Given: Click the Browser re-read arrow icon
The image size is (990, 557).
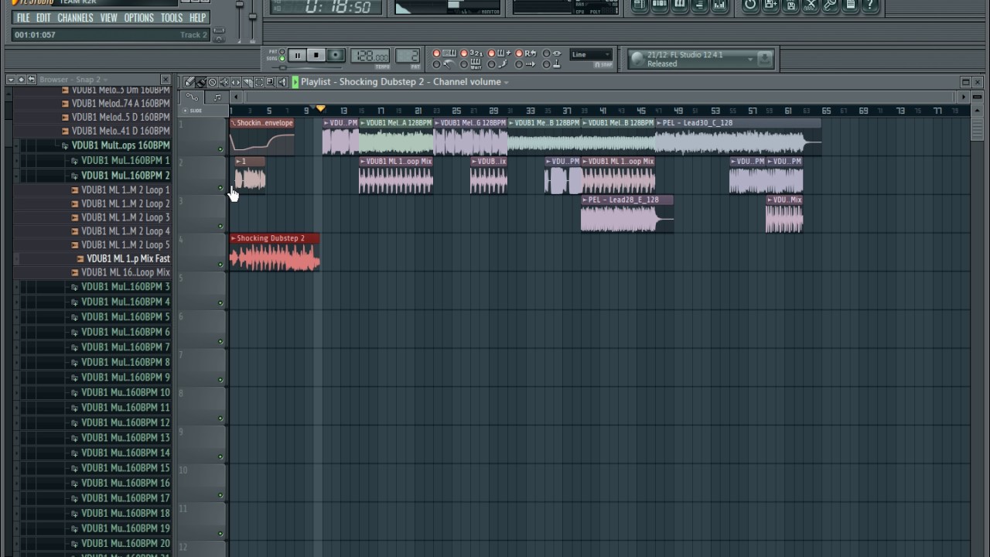Looking at the screenshot, I should coord(32,79).
